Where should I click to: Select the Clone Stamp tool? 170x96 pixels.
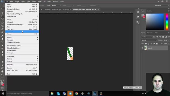(2, 39)
